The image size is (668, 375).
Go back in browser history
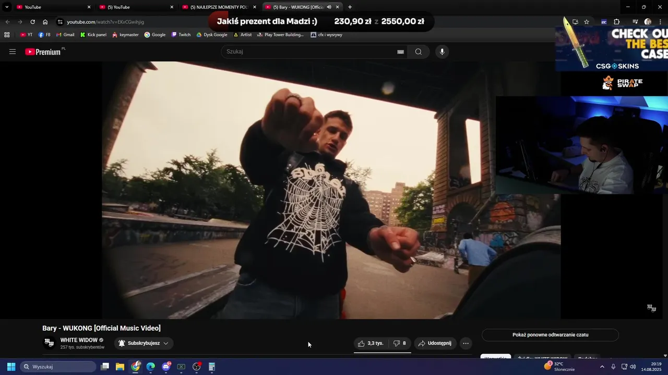tap(7, 22)
